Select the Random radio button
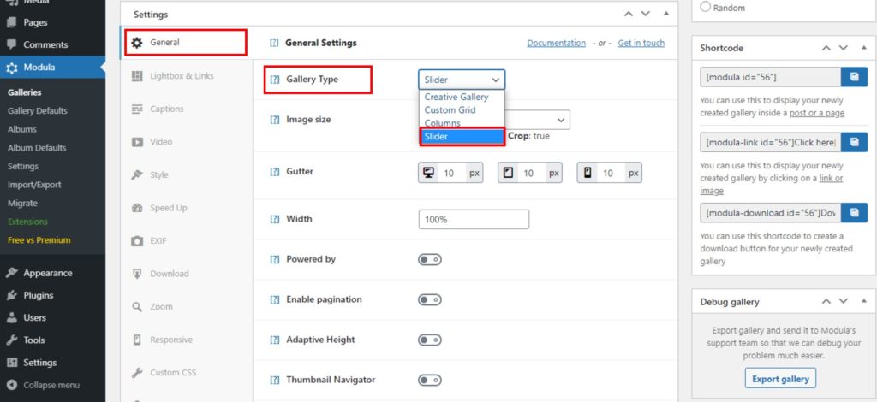The width and height of the screenshot is (877, 402). click(x=706, y=7)
